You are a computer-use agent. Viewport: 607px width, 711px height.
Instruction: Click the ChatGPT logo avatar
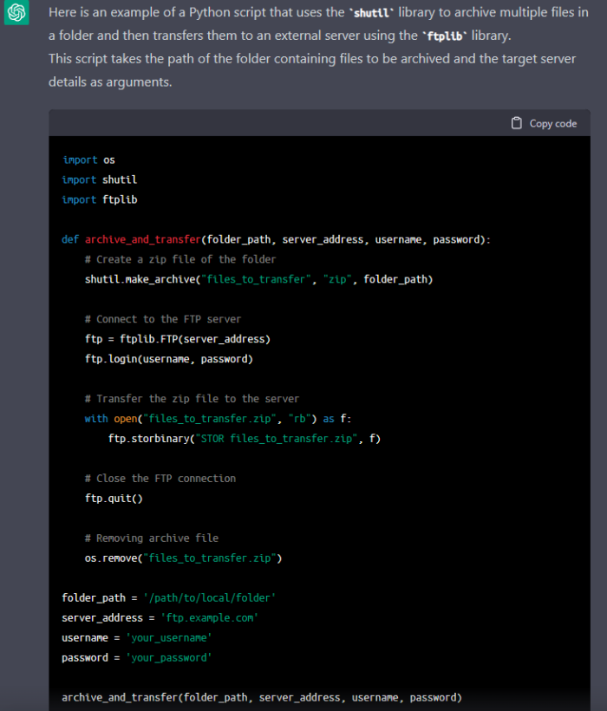[x=17, y=14]
